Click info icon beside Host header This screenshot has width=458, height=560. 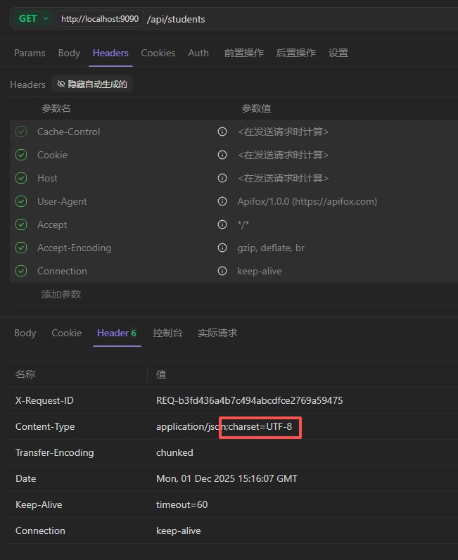[x=222, y=178]
